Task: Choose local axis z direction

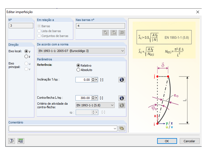Action: click(26, 57)
